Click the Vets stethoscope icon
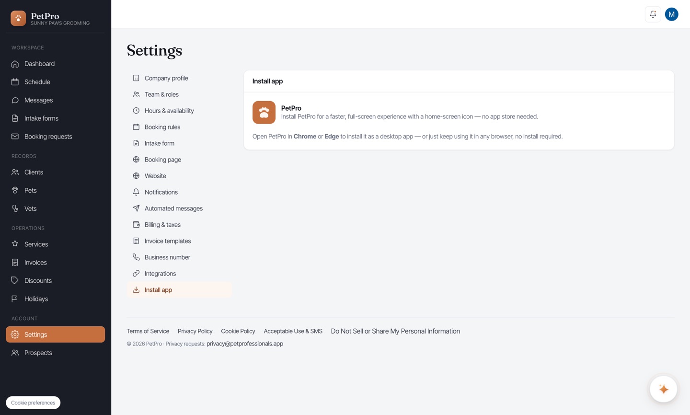The height and width of the screenshot is (415, 690). pos(15,208)
